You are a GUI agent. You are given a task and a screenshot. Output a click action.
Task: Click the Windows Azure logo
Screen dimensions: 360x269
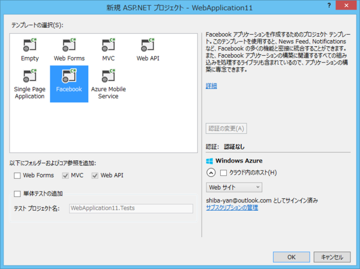click(209, 161)
